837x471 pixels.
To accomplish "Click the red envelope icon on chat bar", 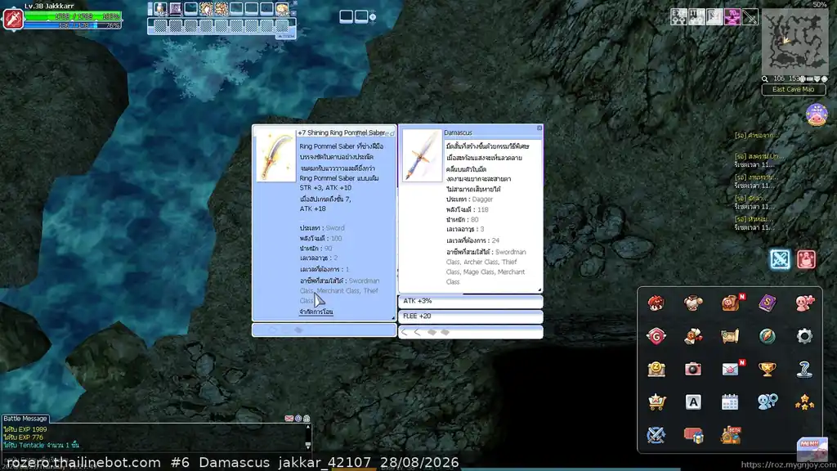I will tap(289, 419).
